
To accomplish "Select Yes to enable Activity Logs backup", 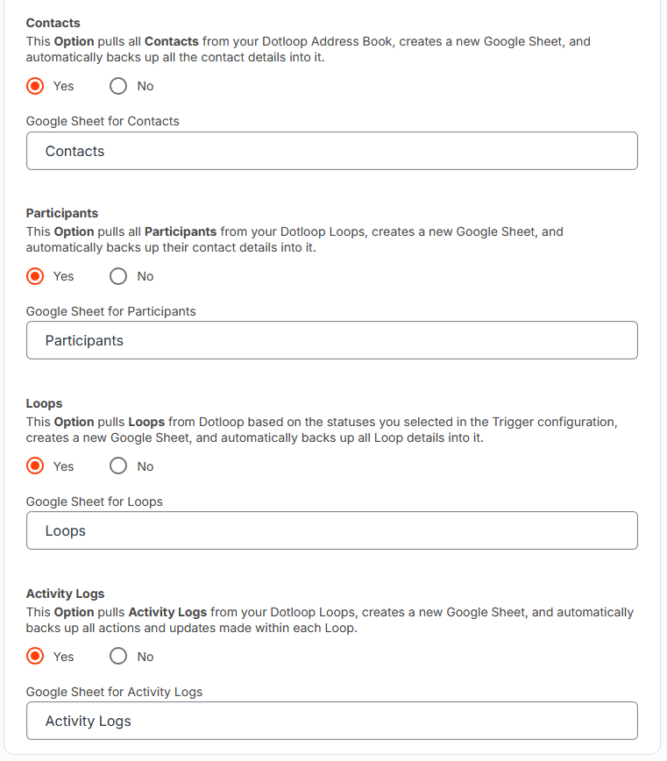I will tap(35, 657).
